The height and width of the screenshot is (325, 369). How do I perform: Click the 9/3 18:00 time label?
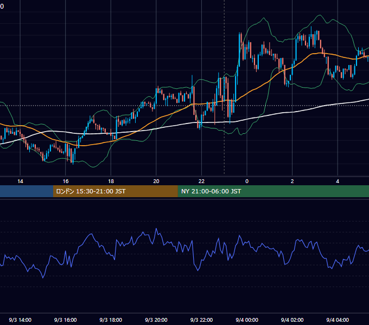tap(111, 320)
